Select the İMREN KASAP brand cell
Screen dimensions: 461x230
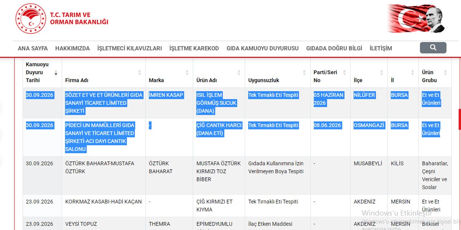click(x=166, y=95)
